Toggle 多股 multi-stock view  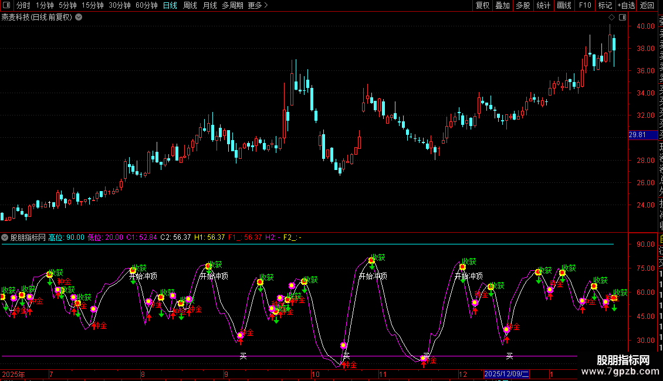(523, 5)
